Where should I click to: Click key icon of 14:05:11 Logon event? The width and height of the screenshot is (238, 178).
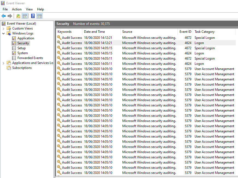click(59, 63)
